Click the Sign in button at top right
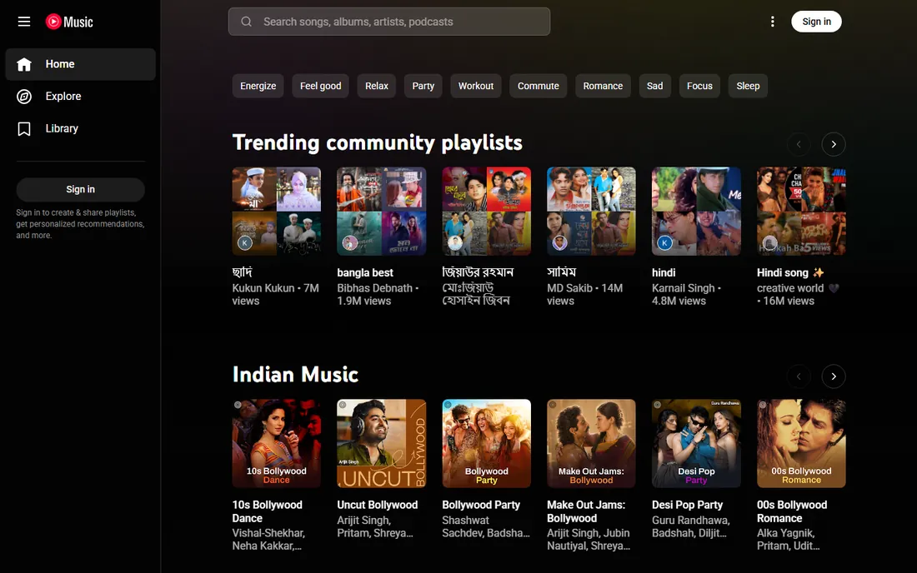Image resolution: width=917 pixels, height=573 pixels. [816, 22]
